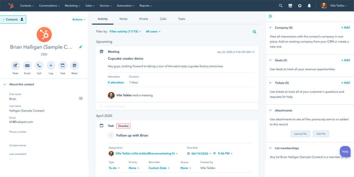Image resolution: width=354 pixels, height=177 pixels.
Task: Switch to the Tasks tab
Action: (181, 19)
